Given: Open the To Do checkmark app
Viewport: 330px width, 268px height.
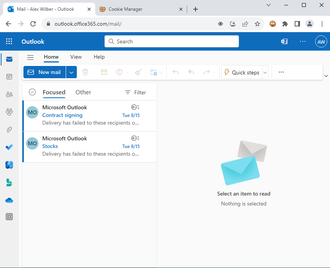Looking at the screenshot, I should (9, 147).
